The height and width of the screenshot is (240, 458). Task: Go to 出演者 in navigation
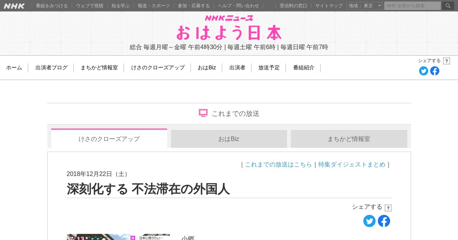[x=237, y=67]
